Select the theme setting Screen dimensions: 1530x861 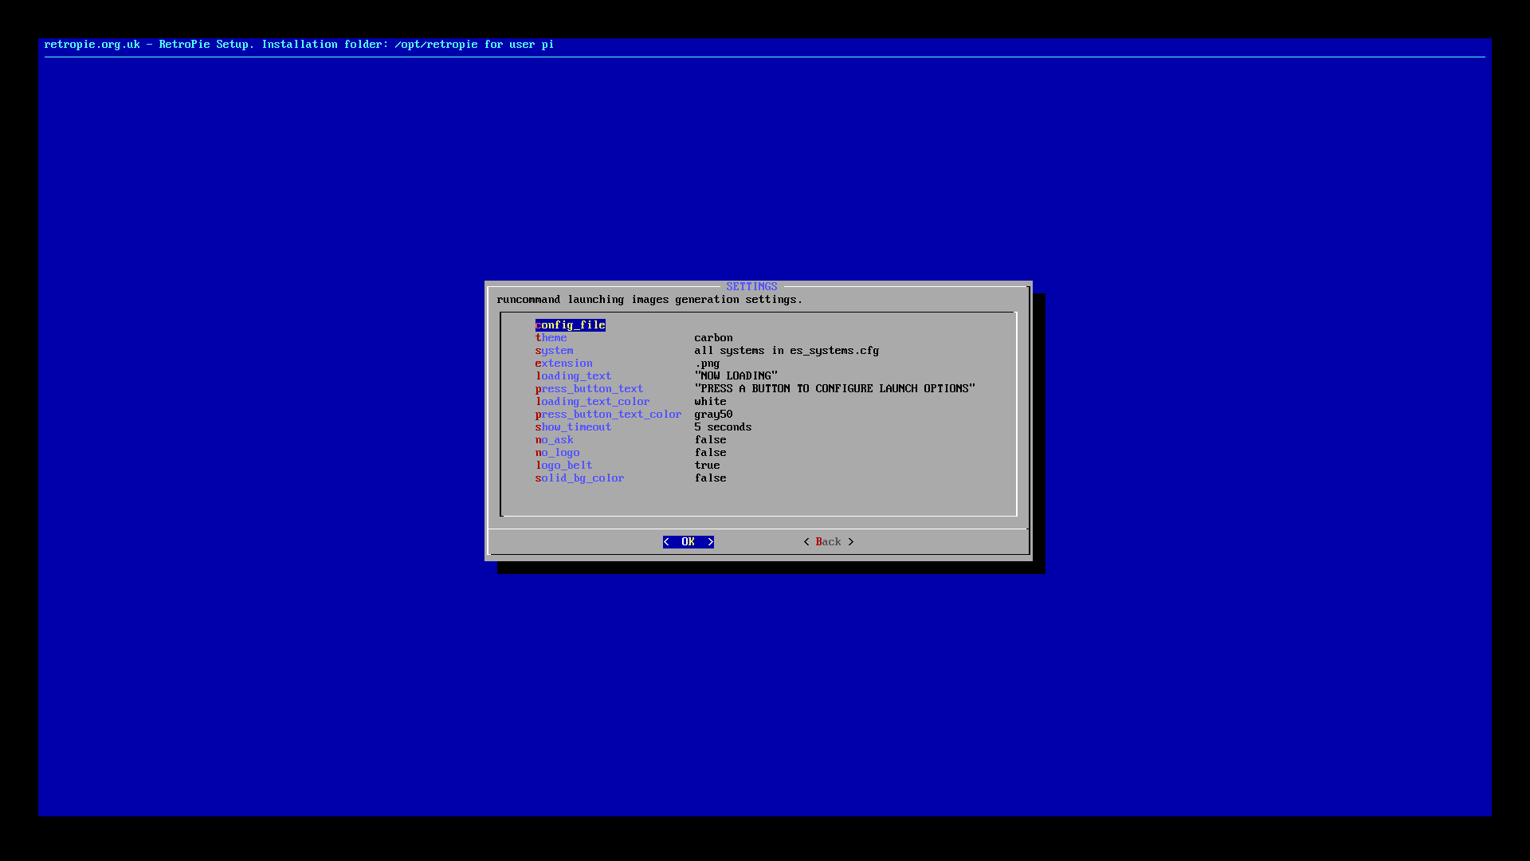[551, 338]
